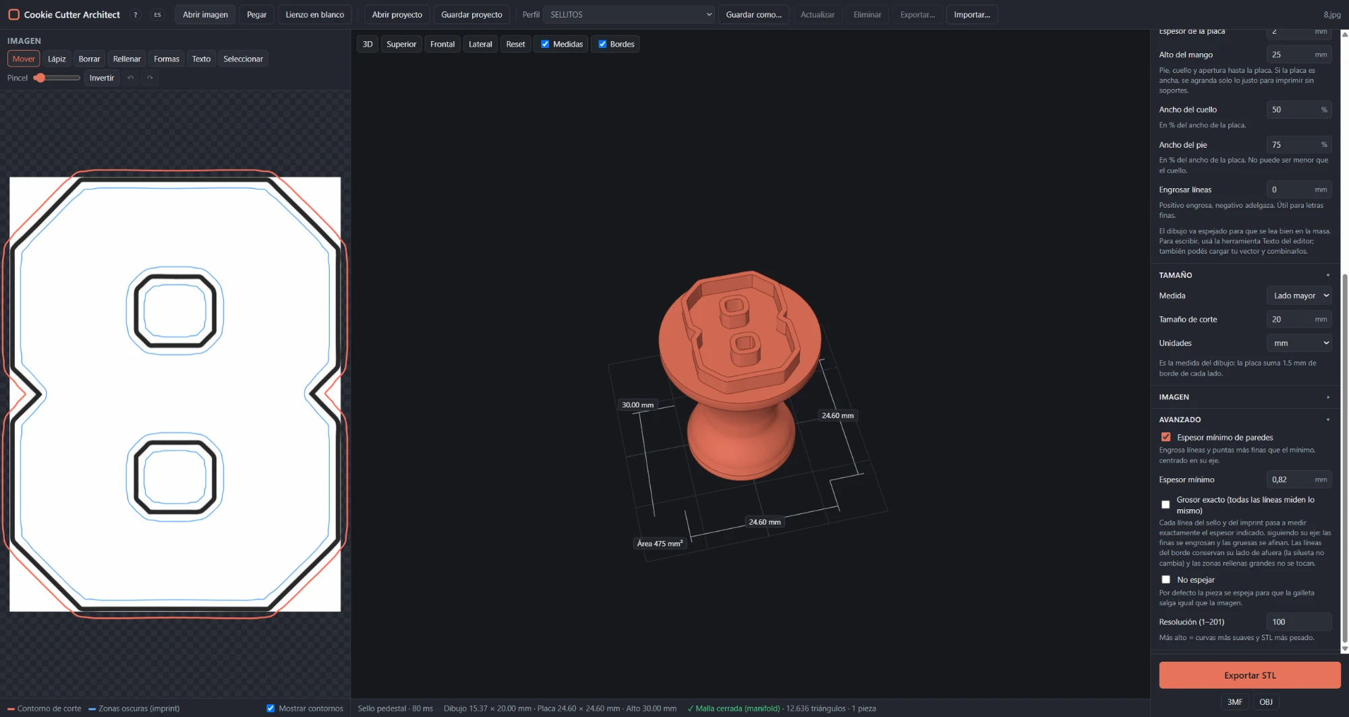The image size is (1349, 717).
Task: Click the redo arrow icon
Action: [x=150, y=78]
